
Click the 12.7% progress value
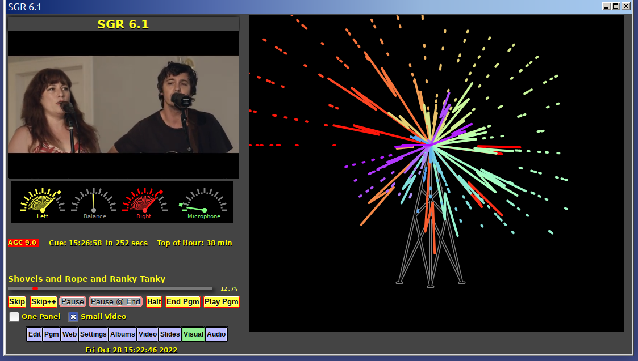[229, 288]
